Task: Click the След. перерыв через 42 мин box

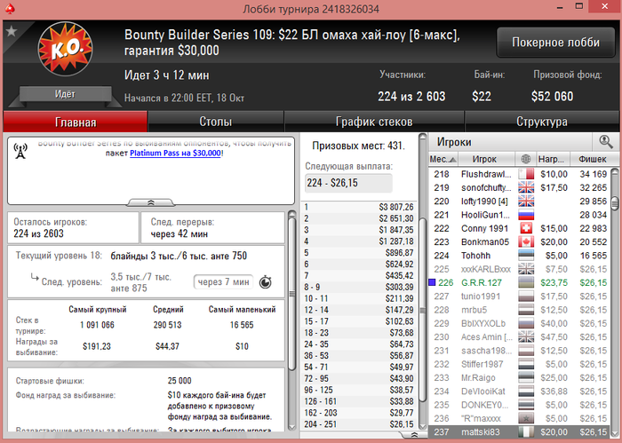Action: (x=212, y=227)
